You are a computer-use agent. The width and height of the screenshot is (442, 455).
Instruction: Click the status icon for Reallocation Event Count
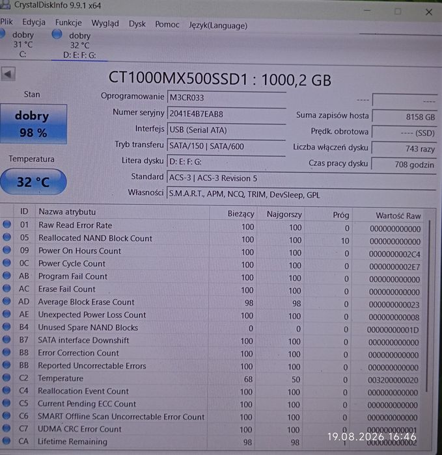tap(7, 390)
